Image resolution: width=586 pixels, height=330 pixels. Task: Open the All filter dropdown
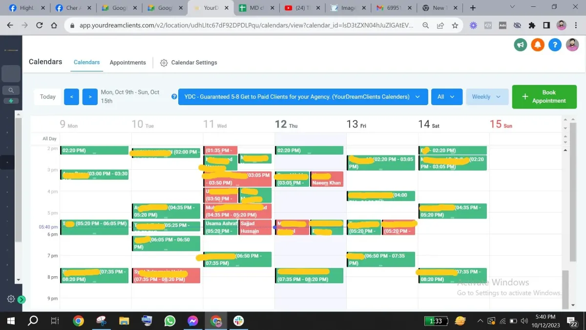[446, 97]
